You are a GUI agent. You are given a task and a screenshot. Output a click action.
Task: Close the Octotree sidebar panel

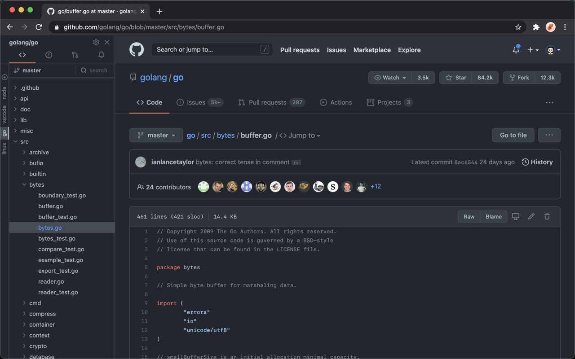(107, 42)
